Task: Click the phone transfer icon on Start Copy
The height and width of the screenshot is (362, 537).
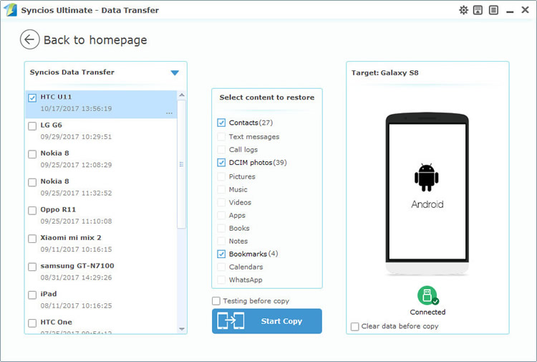Action: click(x=231, y=321)
